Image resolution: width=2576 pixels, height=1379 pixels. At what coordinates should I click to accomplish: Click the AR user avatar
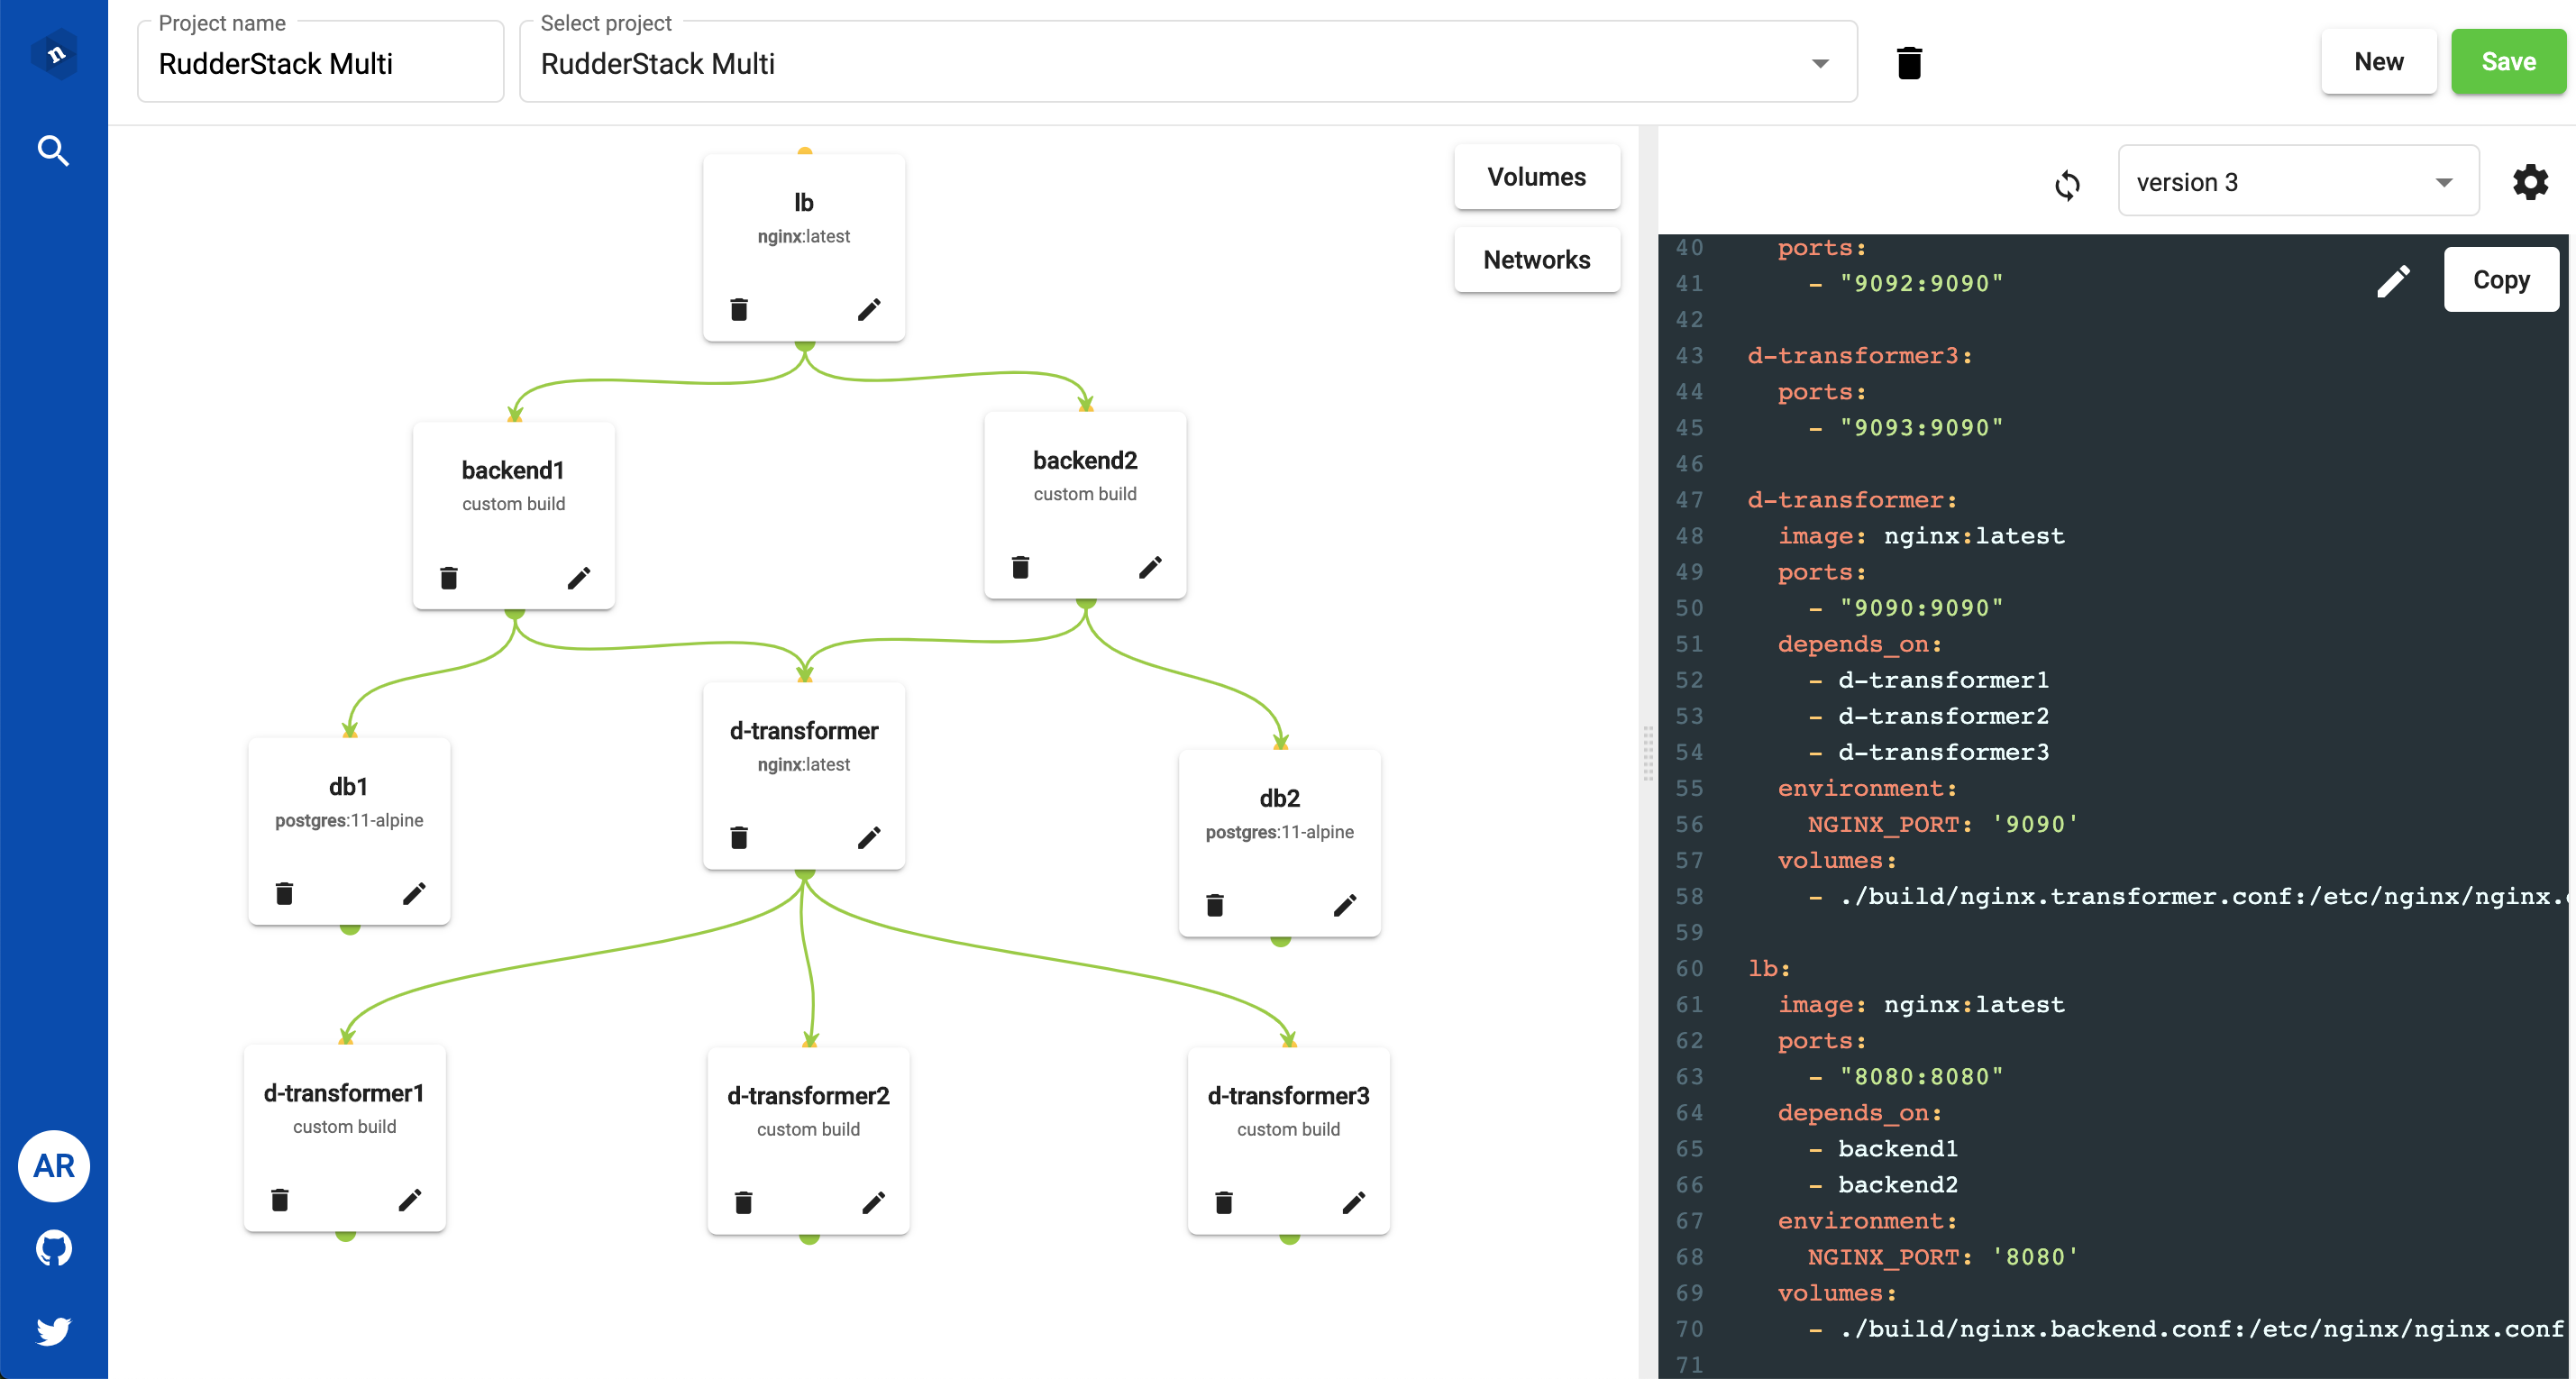53,1165
